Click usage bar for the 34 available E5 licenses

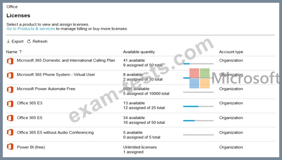(x=198, y=120)
